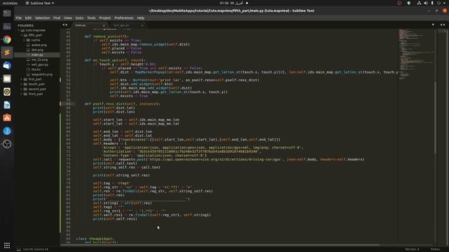Click the microphone indicator in top bar

click(432, 3)
